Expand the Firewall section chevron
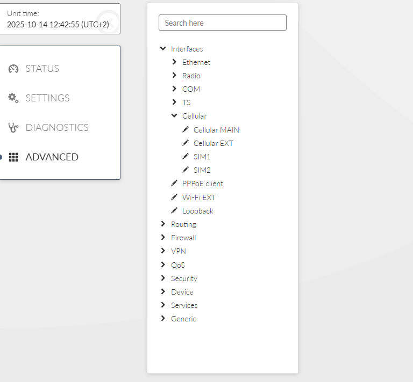Screen dimensions: 413x382 [x=163, y=238]
